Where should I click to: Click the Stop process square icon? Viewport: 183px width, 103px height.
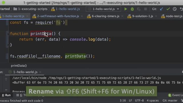(x=146, y=9)
